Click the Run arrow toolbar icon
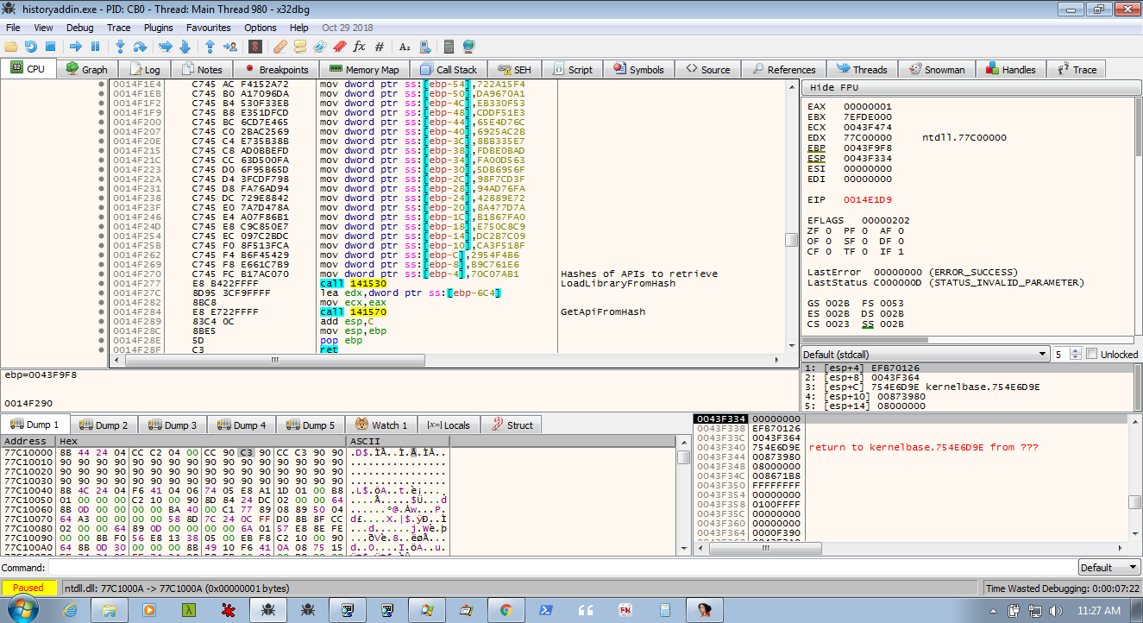Image resolution: width=1143 pixels, height=623 pixels. pos(75,47)
